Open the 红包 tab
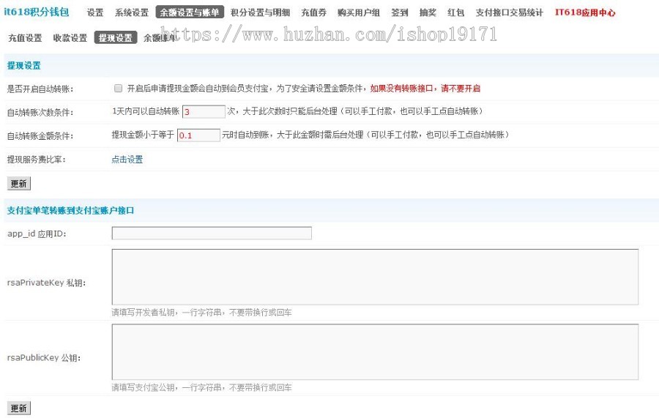This screenshot has height=418, width=659. tap(455, 12)
